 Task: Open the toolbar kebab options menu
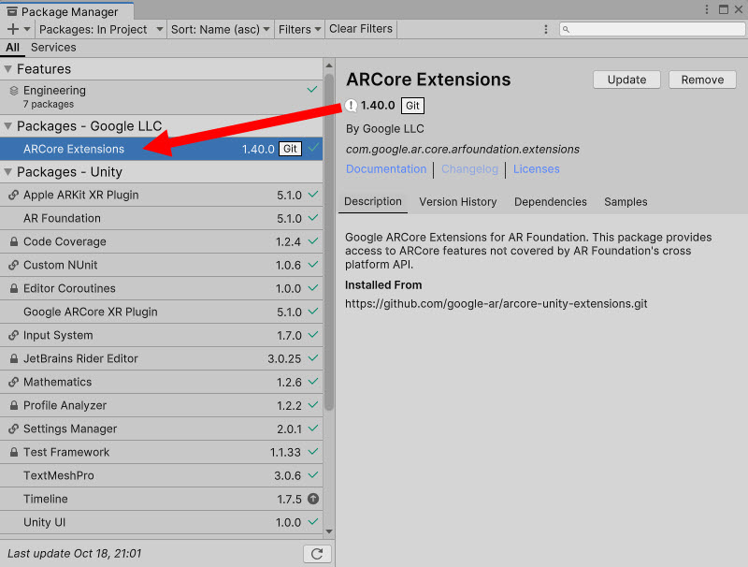[x=546, y=29]
